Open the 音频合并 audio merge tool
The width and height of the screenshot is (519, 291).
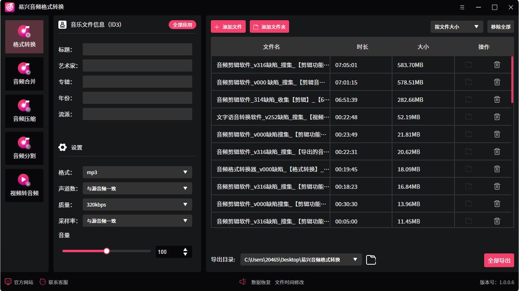tap(24, 74)
